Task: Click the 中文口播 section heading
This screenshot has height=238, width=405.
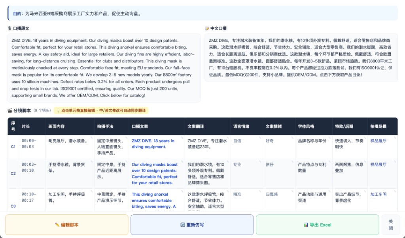Action: (x=218, y=28)
